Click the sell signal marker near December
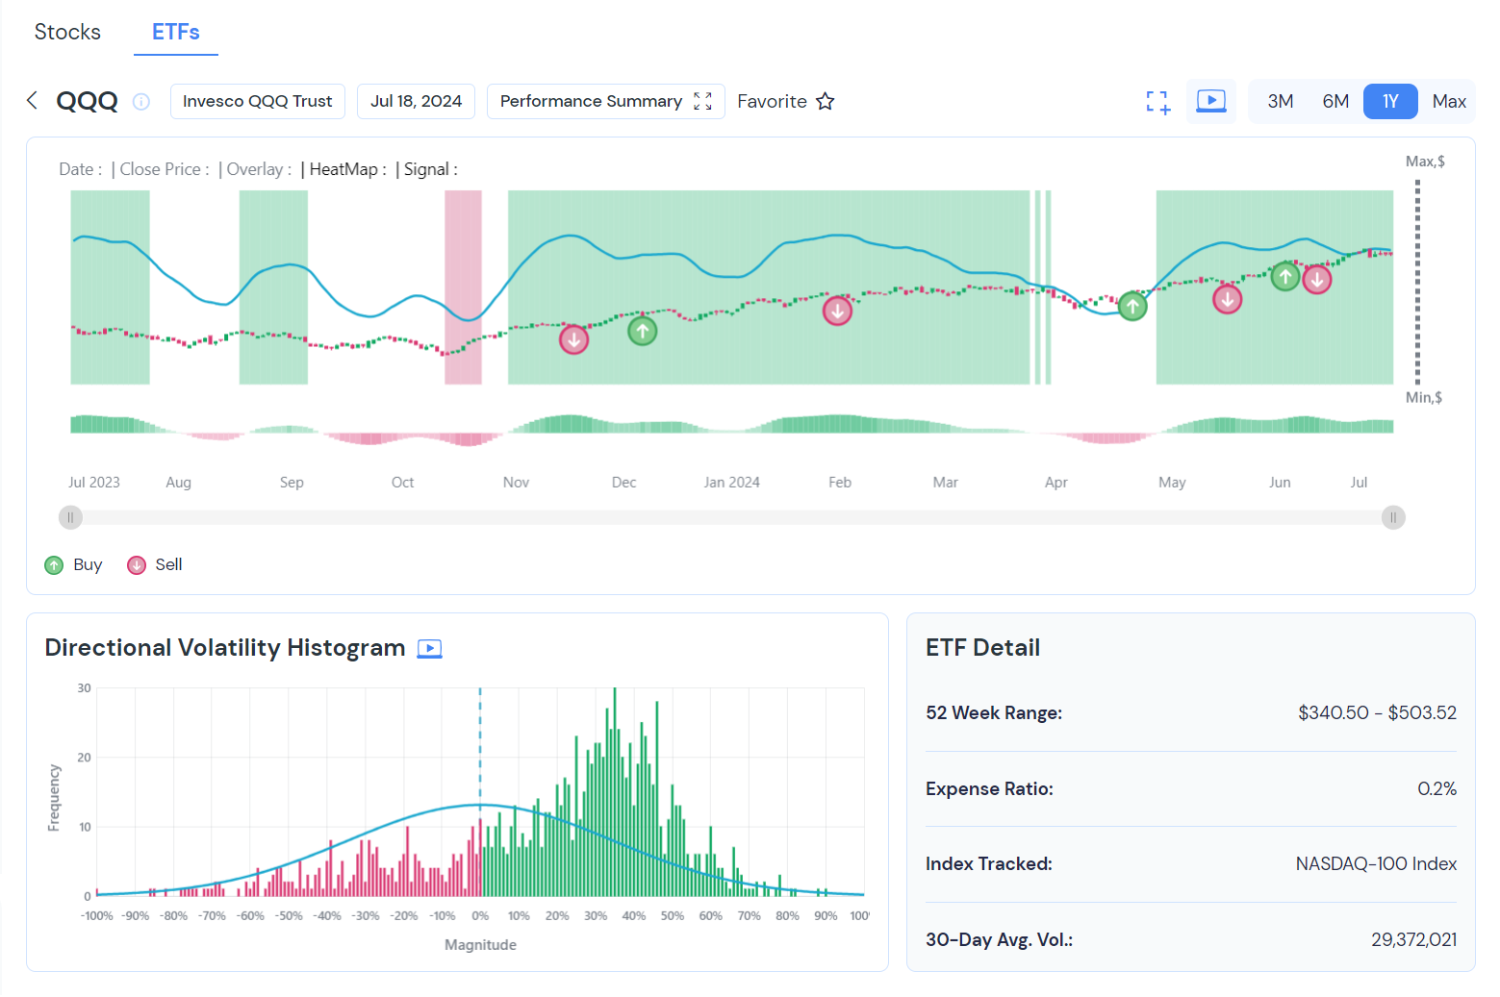Image resolution: width=1500 pixels, height=997 pixels. (x=574, y=339)
